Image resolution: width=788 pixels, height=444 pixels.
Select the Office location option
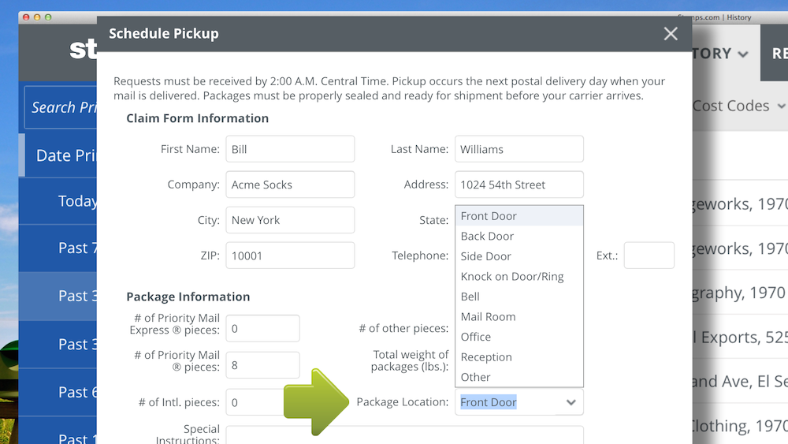click(475, 337)
